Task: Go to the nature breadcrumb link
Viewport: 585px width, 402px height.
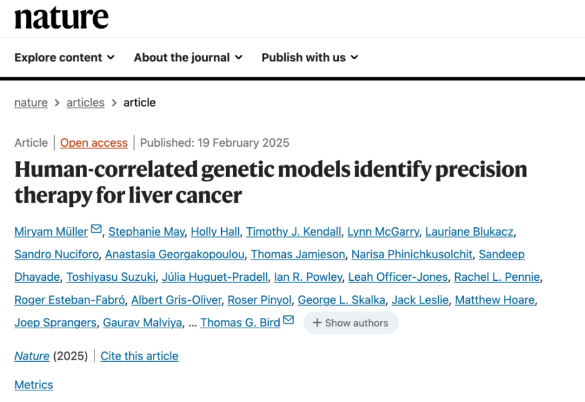Action: 31,103
